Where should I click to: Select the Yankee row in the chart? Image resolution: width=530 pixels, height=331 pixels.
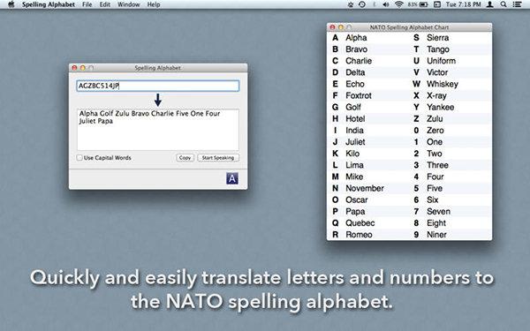click(x=450, y=107)
